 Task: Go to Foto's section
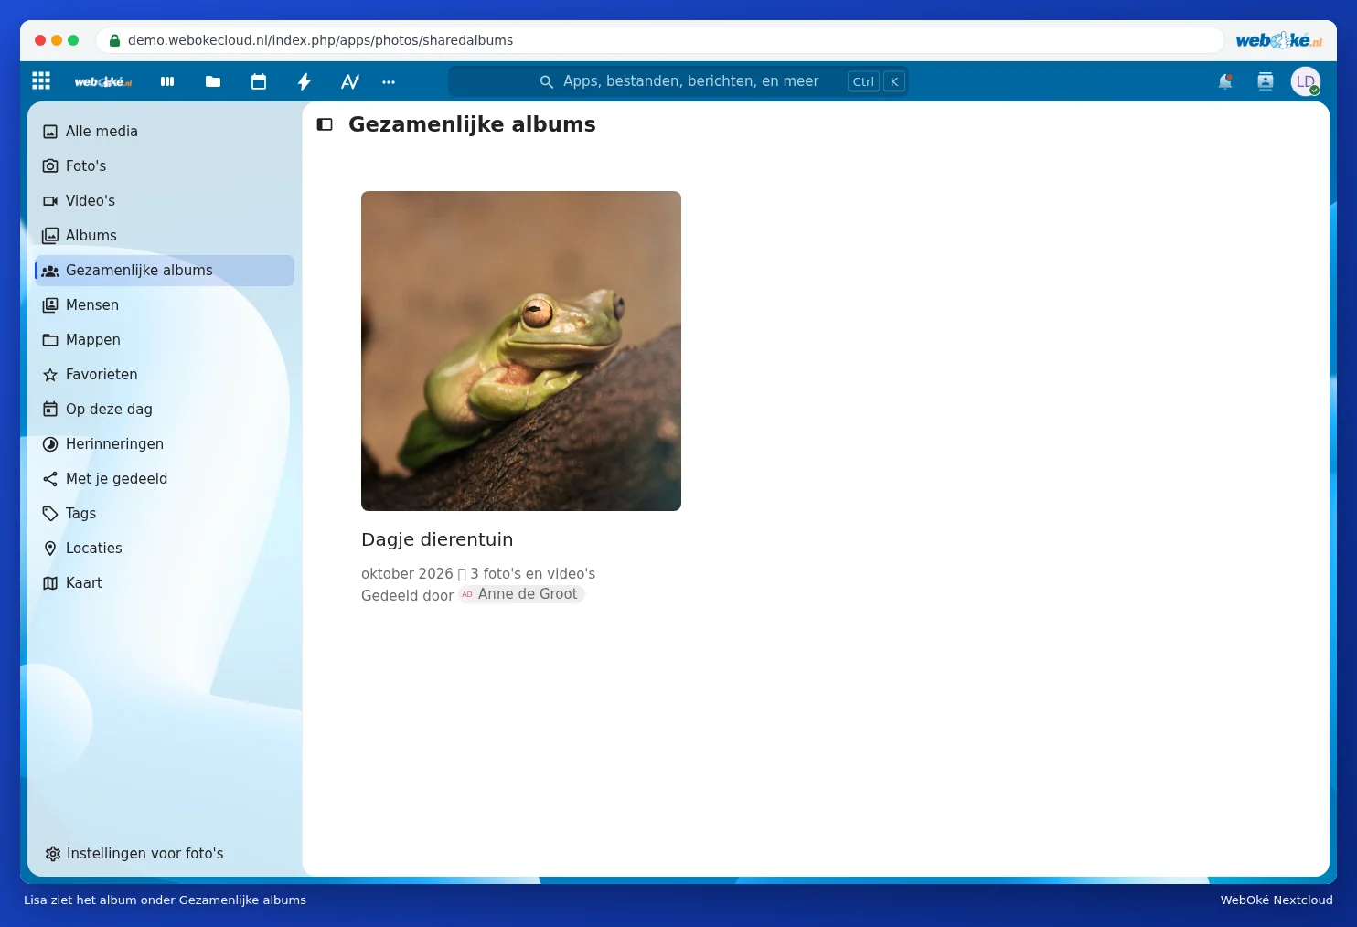165,166
